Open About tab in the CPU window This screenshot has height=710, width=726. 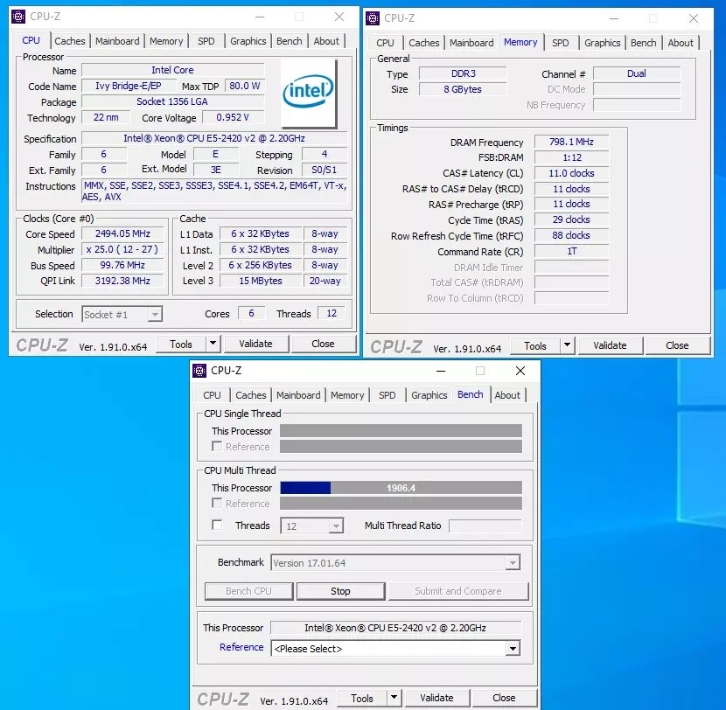tap(326, 41)
